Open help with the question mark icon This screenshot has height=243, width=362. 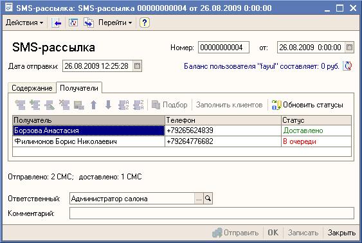click(145, 22)
